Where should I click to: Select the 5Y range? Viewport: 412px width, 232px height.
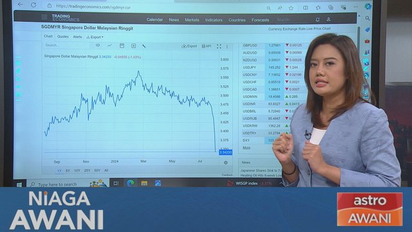68,171
